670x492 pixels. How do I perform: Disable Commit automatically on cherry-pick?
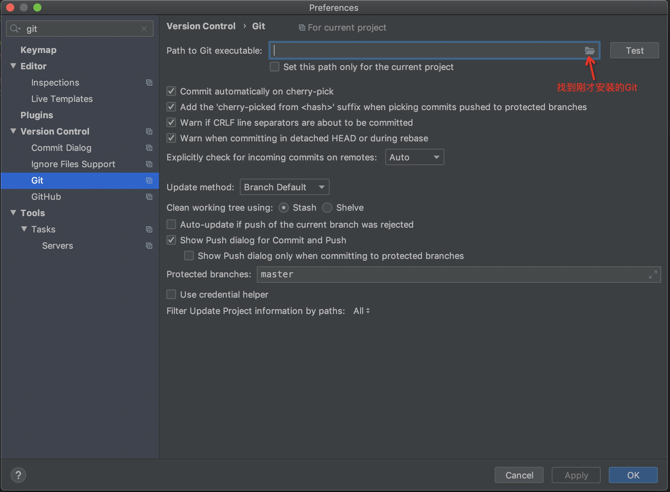coord(171,91)
